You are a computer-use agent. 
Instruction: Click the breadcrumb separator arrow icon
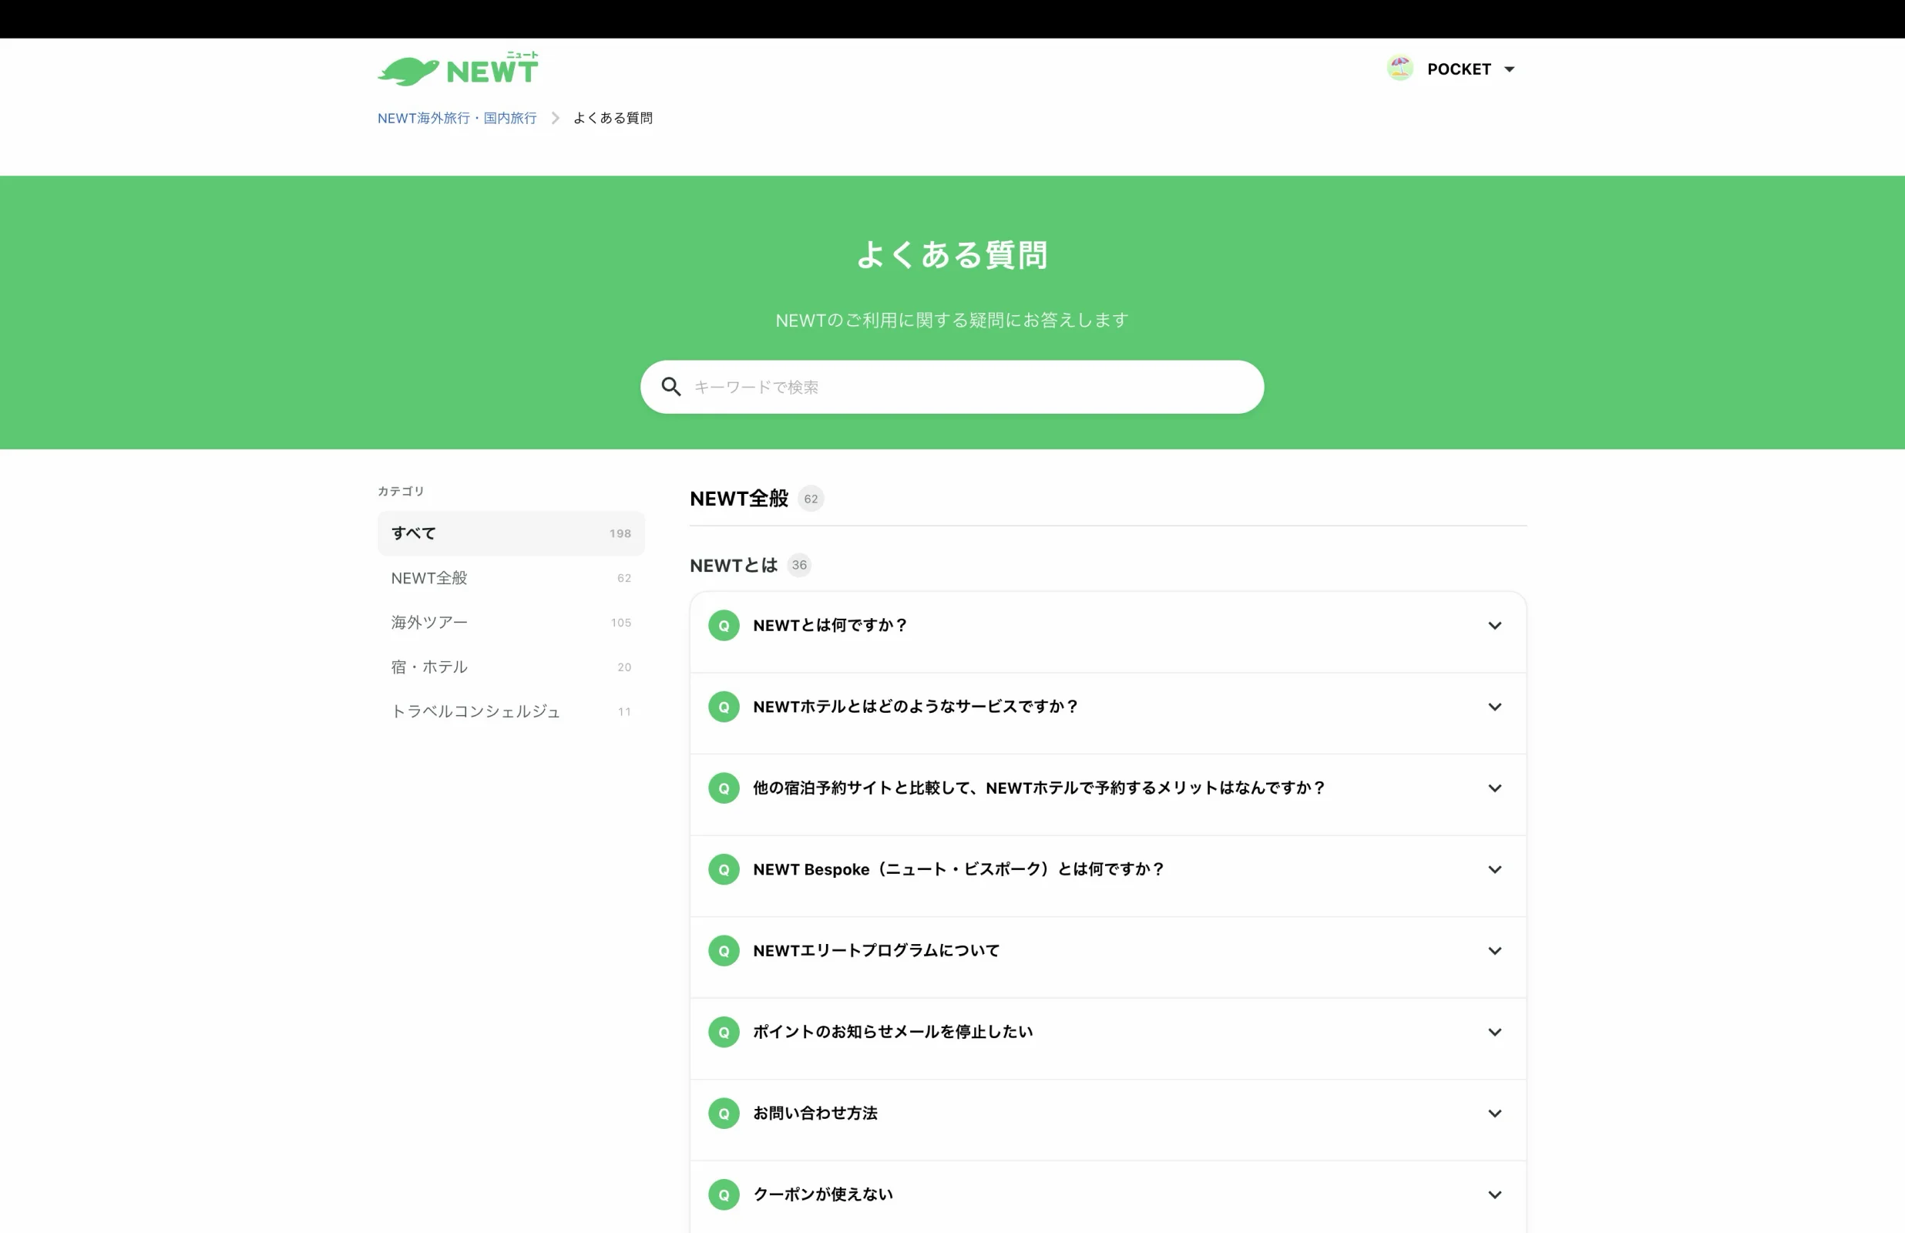pos(555,119)
